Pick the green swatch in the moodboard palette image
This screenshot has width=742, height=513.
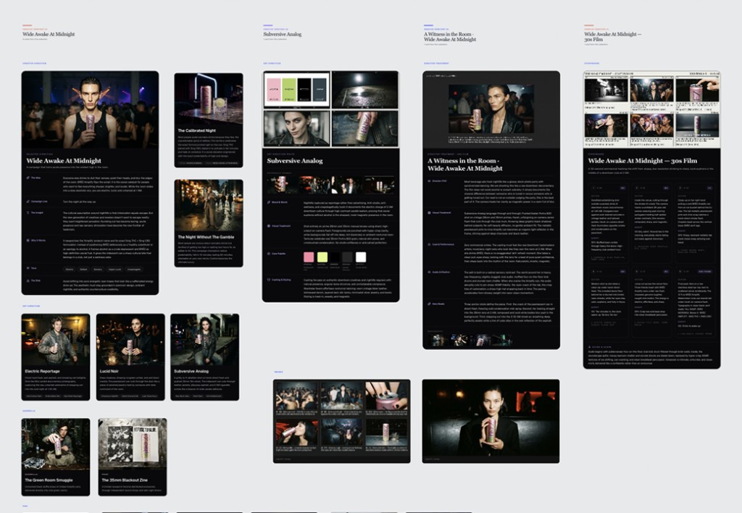tap(288, 89)
